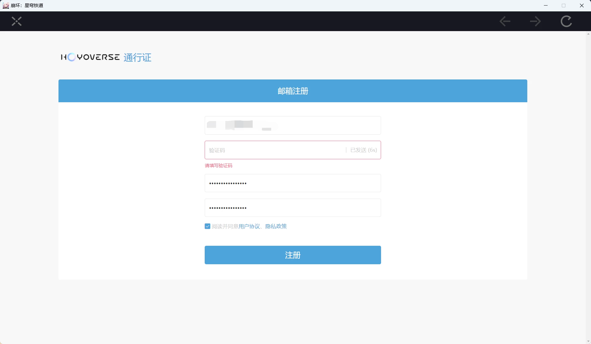Click the scrollbar up arrow

(x=588, y=34)
